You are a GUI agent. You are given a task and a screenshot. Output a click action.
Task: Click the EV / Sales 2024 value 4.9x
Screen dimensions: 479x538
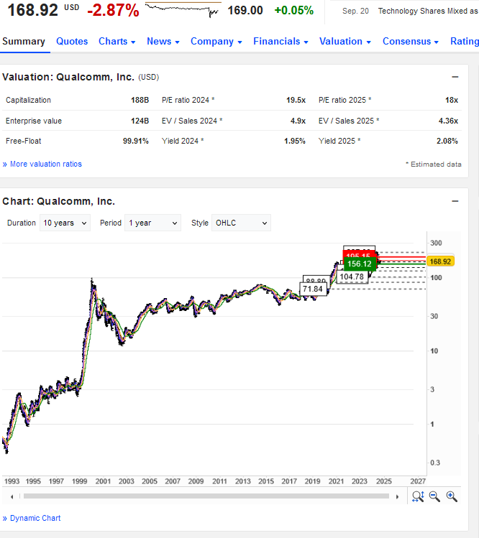coord(298,121)
